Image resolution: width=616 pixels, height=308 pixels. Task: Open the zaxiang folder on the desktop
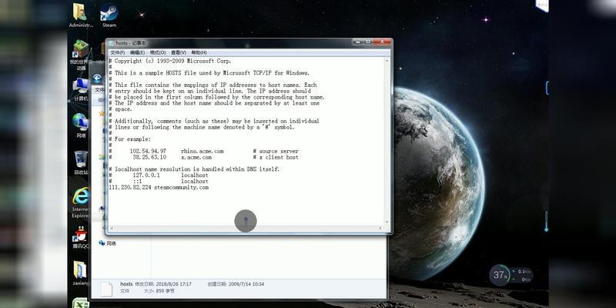pos(81,273)
